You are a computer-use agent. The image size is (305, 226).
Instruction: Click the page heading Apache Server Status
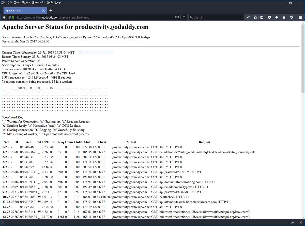tap(75, 27)
